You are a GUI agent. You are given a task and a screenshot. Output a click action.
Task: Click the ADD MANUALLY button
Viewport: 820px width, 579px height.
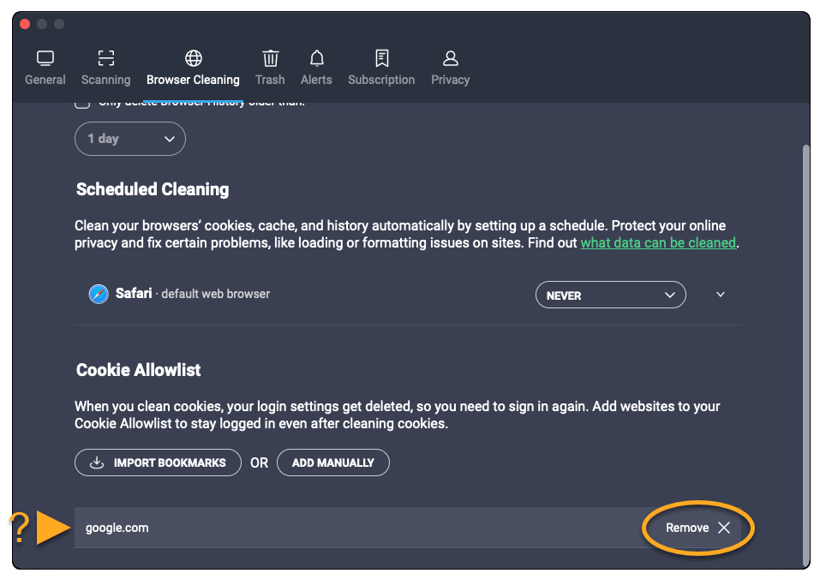click(x=332, y=463)
